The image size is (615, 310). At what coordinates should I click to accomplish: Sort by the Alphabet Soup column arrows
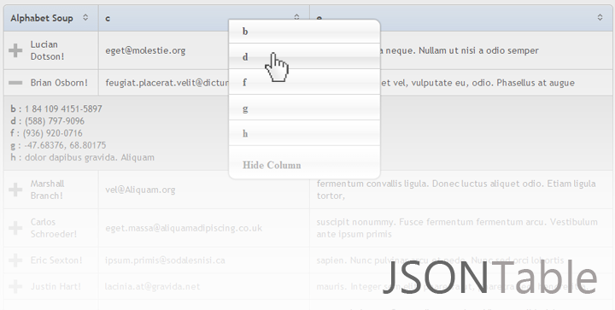point(85,18)
